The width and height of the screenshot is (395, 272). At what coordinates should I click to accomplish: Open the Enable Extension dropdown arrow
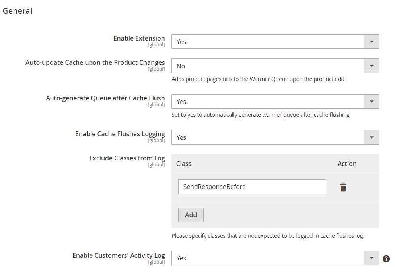click(x=371, y=42)
